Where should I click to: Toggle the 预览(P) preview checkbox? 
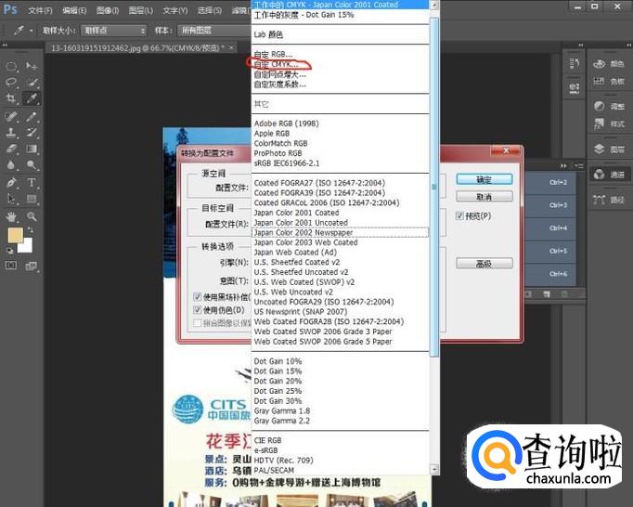click(459, 215)
